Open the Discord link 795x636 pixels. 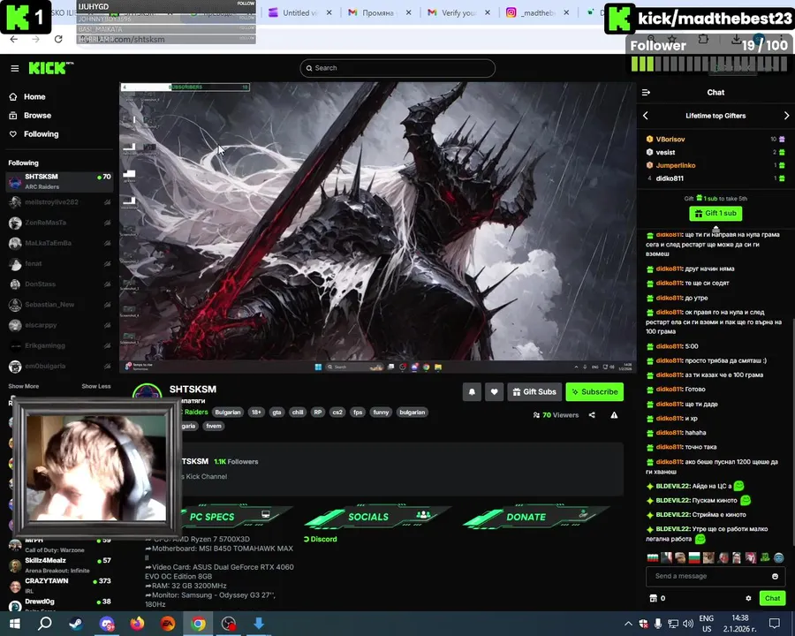coord(320,539)
